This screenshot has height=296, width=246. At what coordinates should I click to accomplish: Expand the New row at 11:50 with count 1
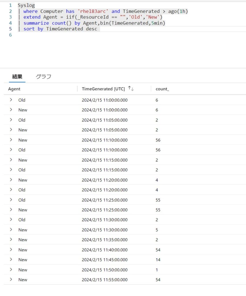[x=11, y=270]
